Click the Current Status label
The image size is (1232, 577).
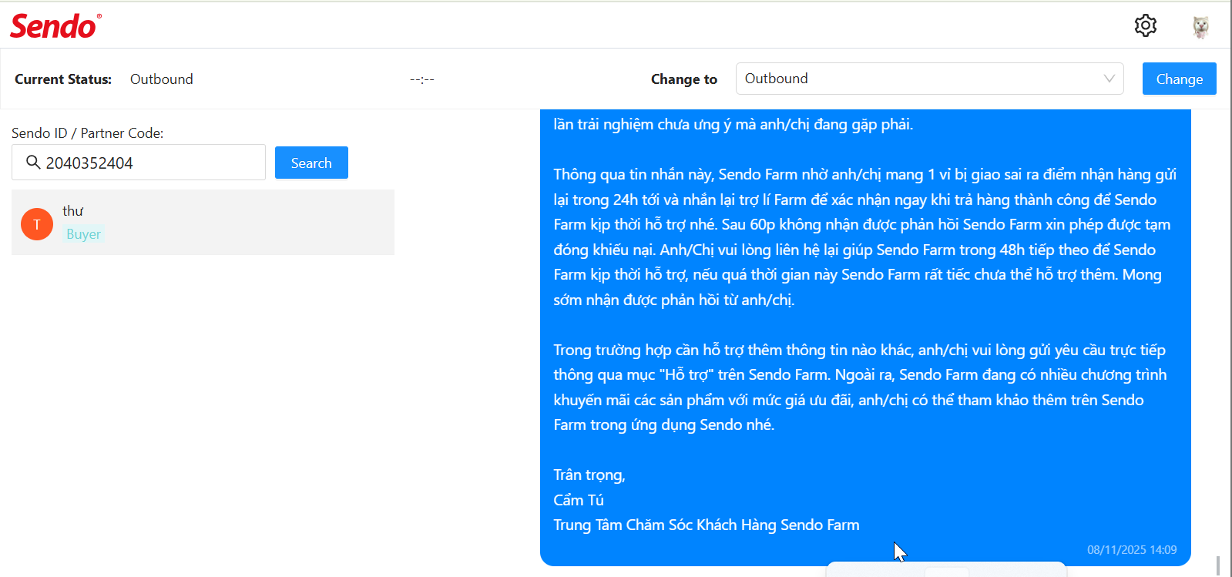pos(63,79)
